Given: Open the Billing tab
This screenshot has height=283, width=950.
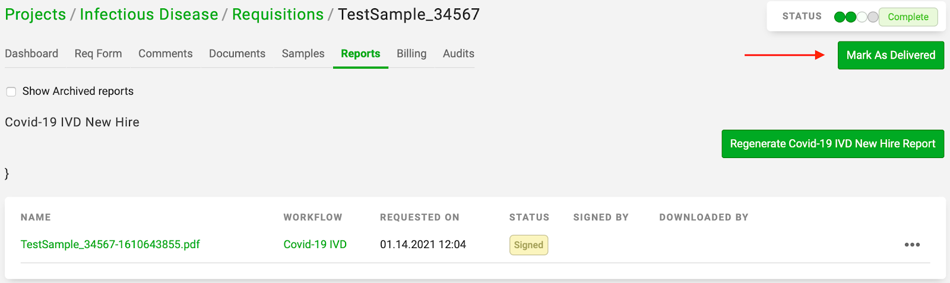Looking at the screenshot, I should coord(411,53).
